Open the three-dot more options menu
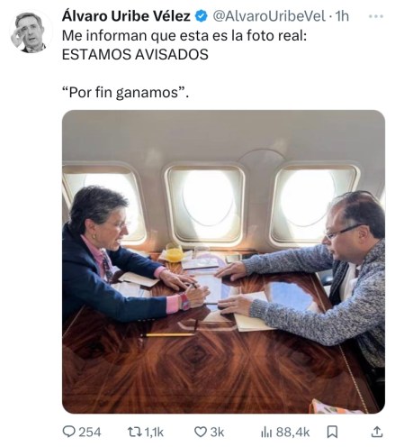This screenshot has height=447, width=395. click(376, 16)
